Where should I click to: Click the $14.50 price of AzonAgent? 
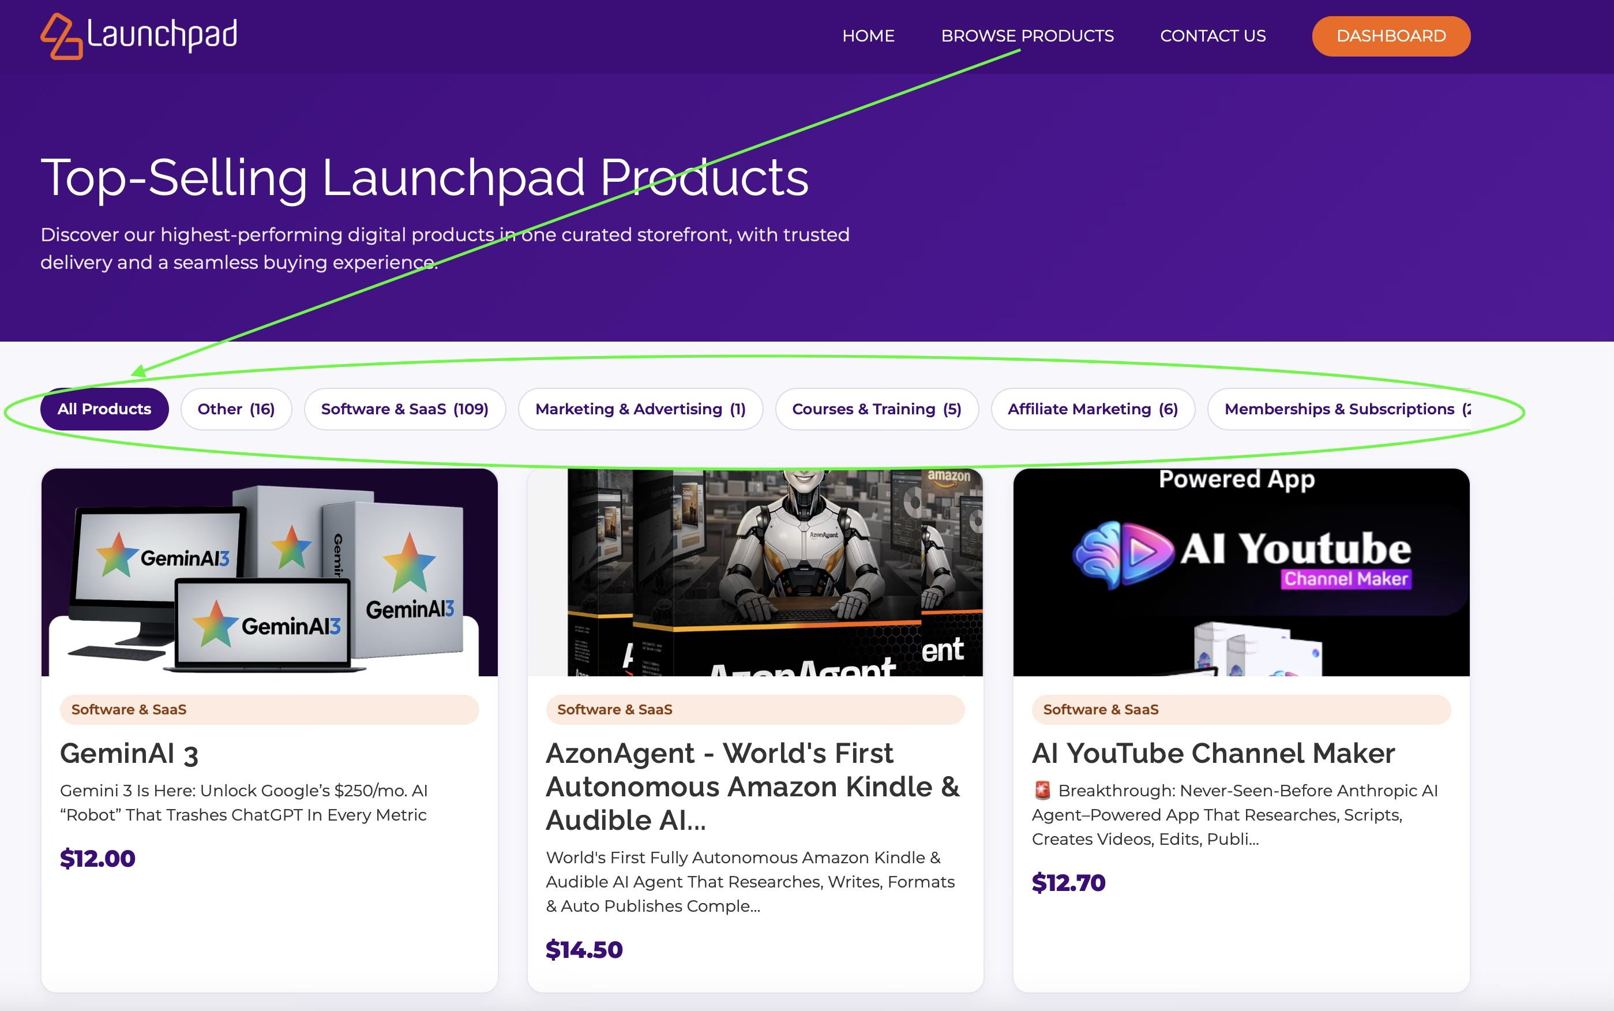584,950
